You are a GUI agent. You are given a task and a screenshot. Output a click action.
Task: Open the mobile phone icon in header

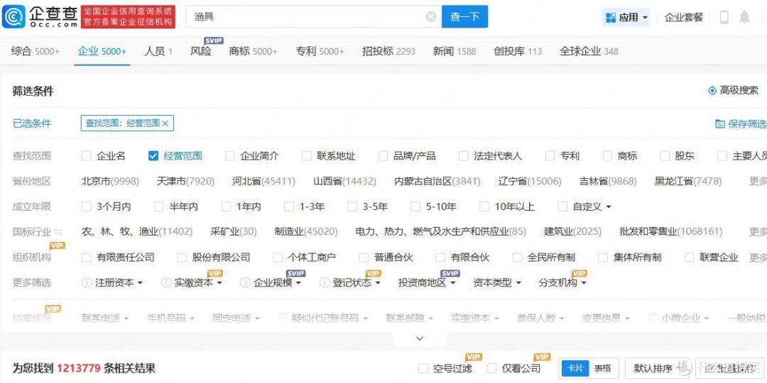pos(724,18)
